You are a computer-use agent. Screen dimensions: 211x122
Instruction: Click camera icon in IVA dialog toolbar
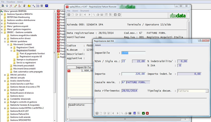click(130, 113)
